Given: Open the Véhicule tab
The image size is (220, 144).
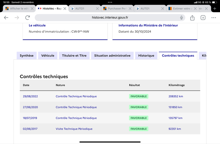Looking at the screenshot, I should pyautogui.click(x=48, y=56).
